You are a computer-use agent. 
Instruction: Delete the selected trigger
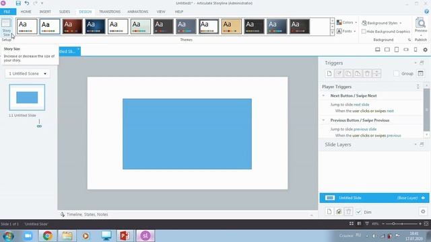coord(367,73)
